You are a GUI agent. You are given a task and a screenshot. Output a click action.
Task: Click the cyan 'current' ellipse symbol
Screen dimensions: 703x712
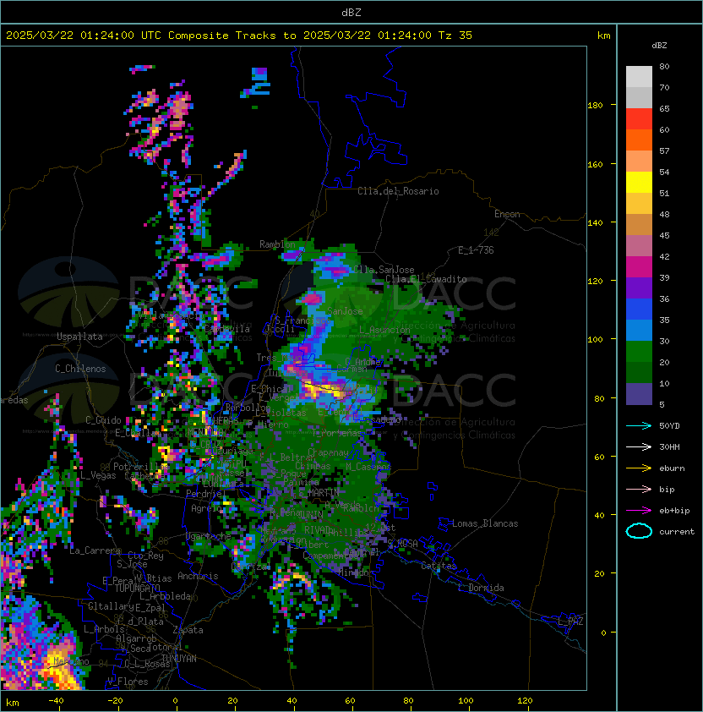[x=639, y=531]
